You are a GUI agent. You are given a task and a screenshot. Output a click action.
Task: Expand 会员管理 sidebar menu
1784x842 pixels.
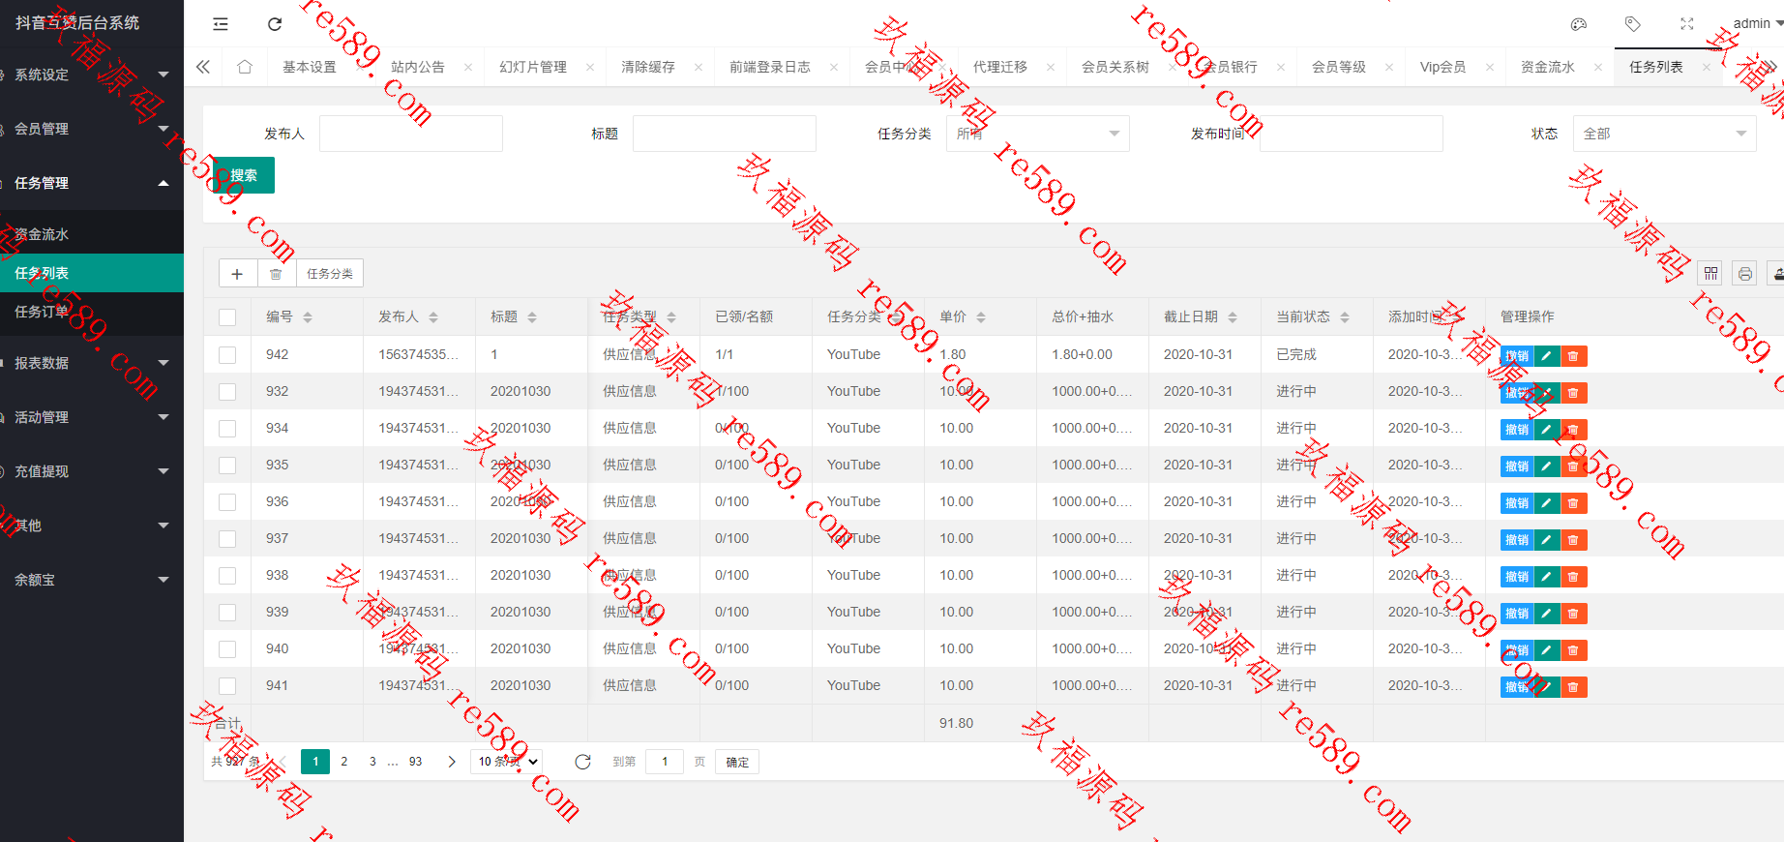[92, 129]
